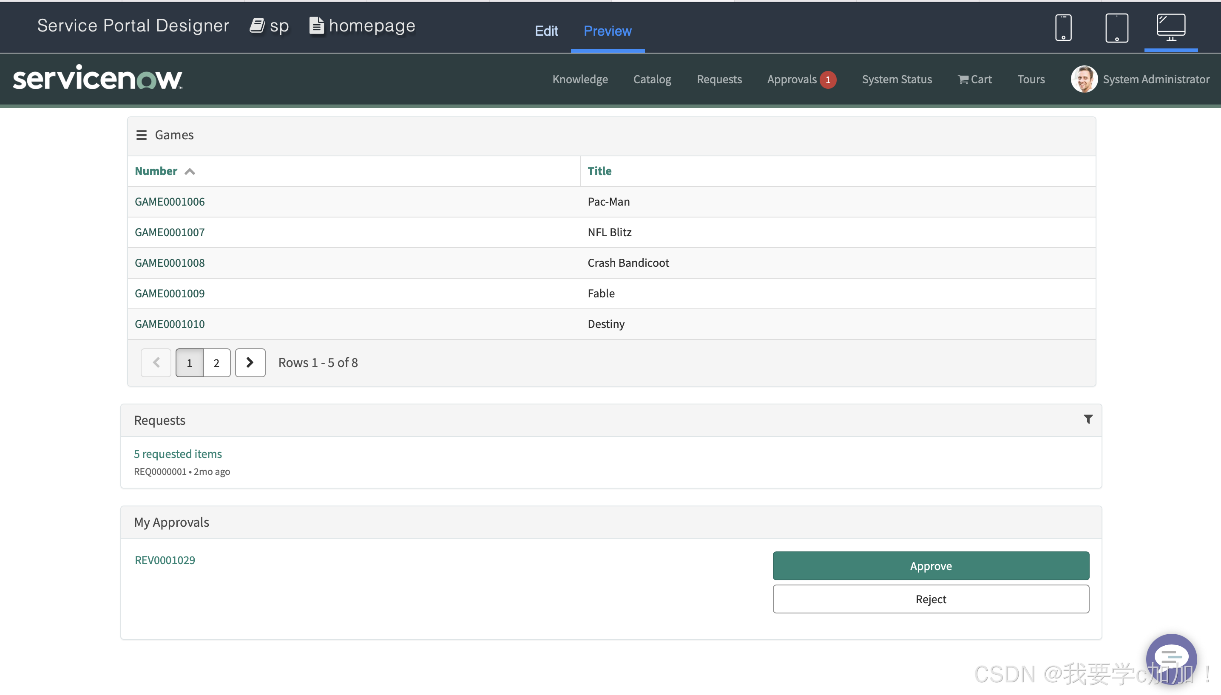Open the Games list hamburger menu
This screenshot has height=695, width=1221.
[142, 135]
